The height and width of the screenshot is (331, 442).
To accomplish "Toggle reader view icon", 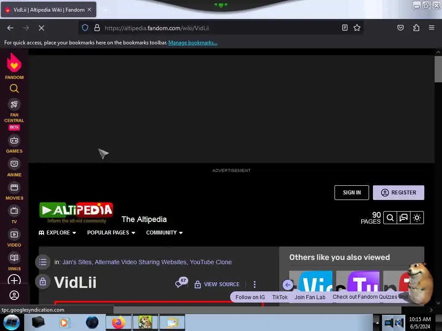I will click(x=345, y=28).
